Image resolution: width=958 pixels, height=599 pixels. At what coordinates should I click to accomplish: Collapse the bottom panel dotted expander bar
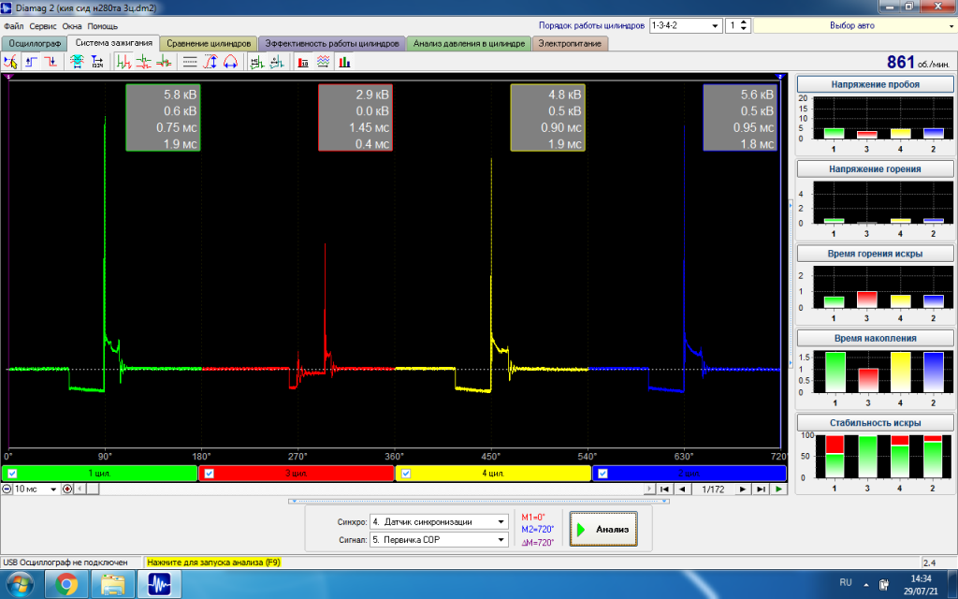pyautogui.click(x=479, y=502)
